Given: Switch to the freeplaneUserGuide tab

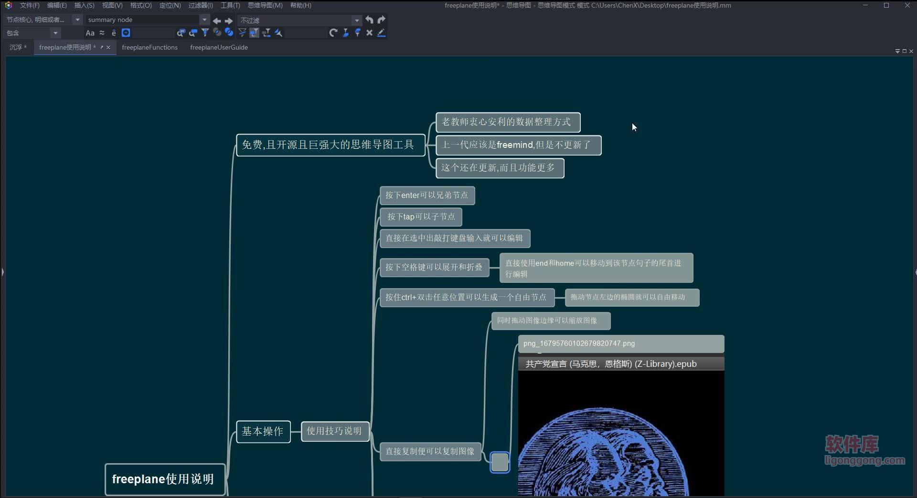Looking at the screenshot, I should point(219,47).
